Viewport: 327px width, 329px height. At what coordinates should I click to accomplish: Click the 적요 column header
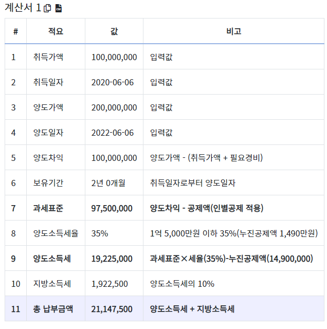tap(56, 31)
